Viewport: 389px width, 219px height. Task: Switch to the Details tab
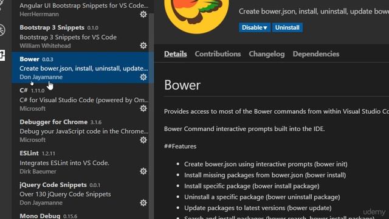point(176,54)
